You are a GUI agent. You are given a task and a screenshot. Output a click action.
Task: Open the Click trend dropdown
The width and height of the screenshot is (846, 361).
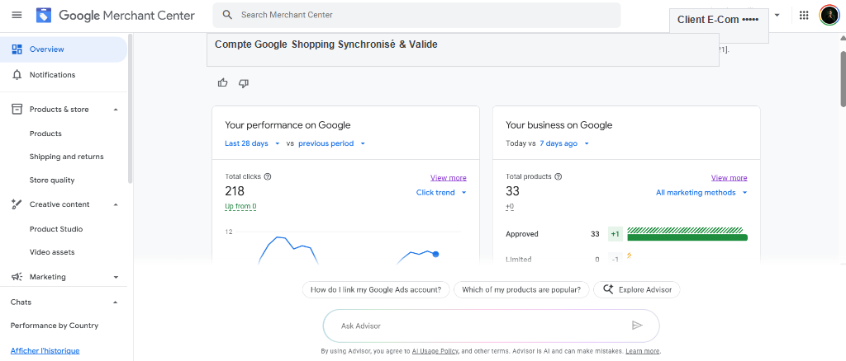(441, 193)
